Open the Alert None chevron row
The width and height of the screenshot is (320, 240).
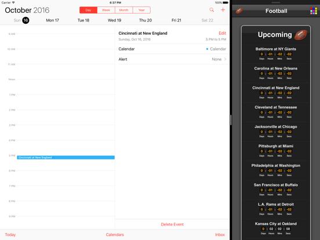[172, 59]
